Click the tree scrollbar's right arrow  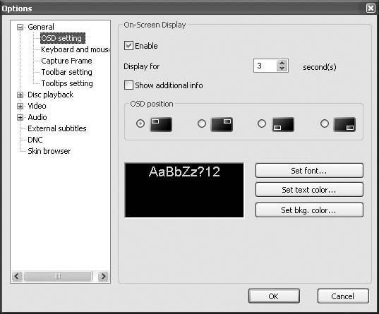click(103, 276)
